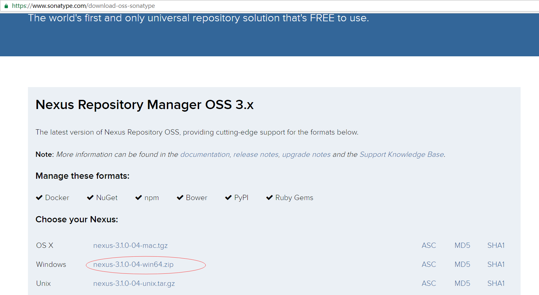Open the Support Knowledge Base link

(402, 155)
